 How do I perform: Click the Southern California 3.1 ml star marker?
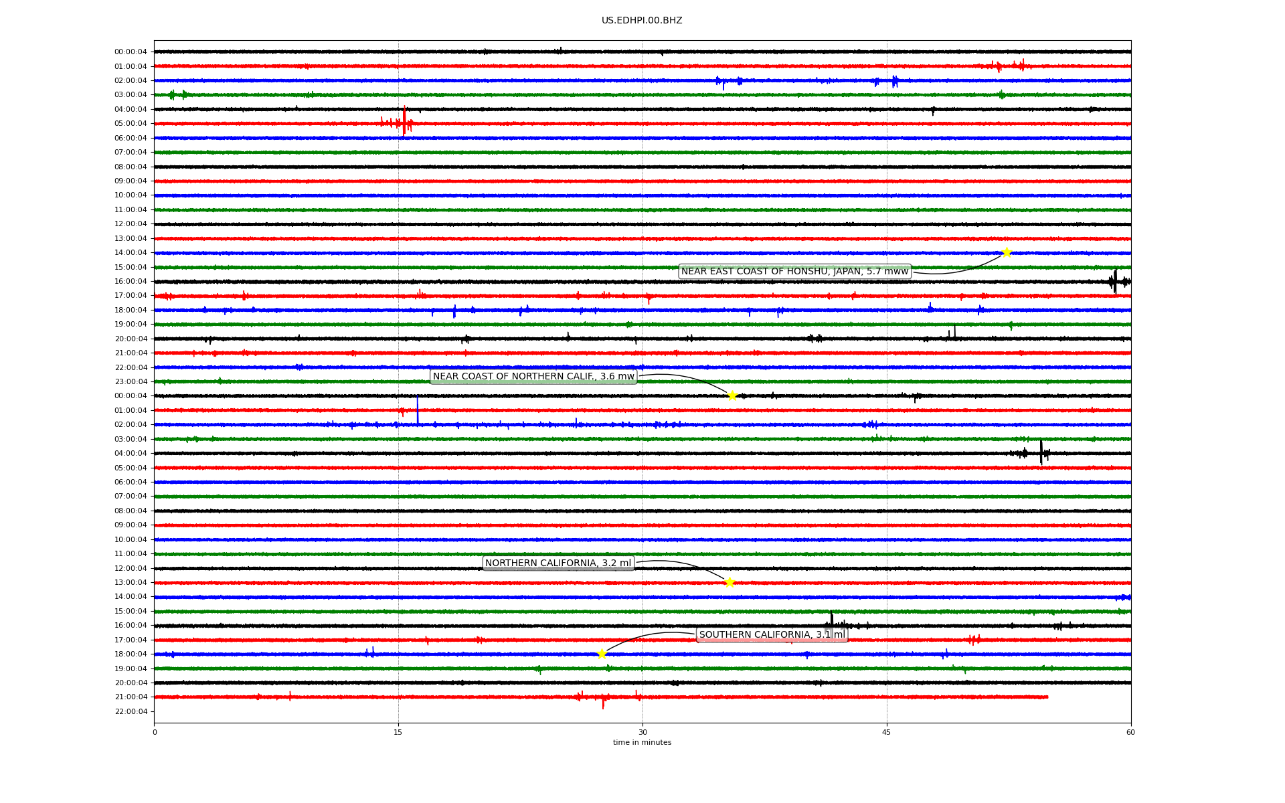click(x=602, y=654)
